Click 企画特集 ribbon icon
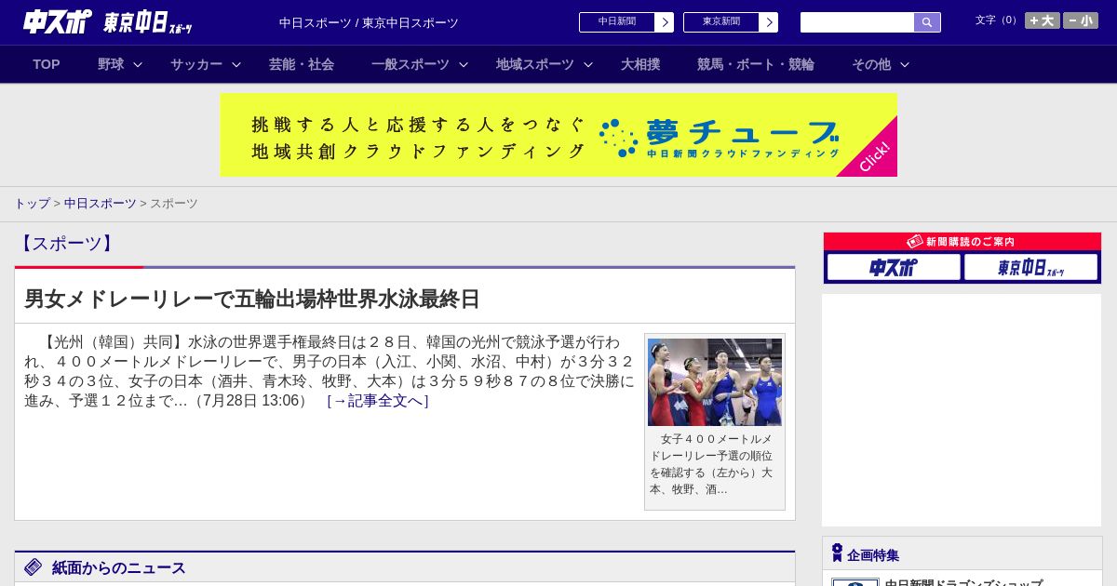1117x586 pixels. click(x=837, y=553)
